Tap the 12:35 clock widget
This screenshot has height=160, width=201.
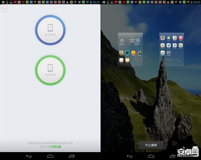coord(135,40)
